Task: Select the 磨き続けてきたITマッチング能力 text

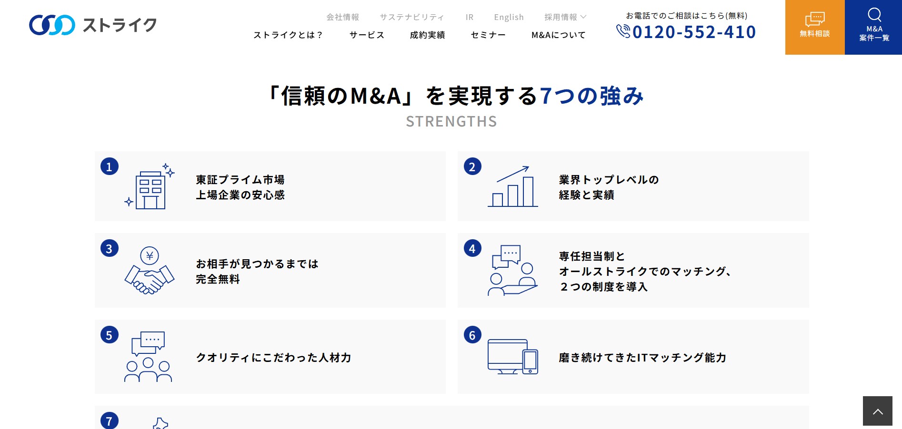Action: click(x=643, y=358)
